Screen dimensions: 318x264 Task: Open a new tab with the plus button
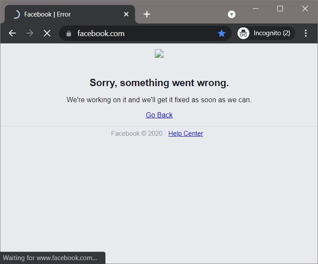pos(147,14)
